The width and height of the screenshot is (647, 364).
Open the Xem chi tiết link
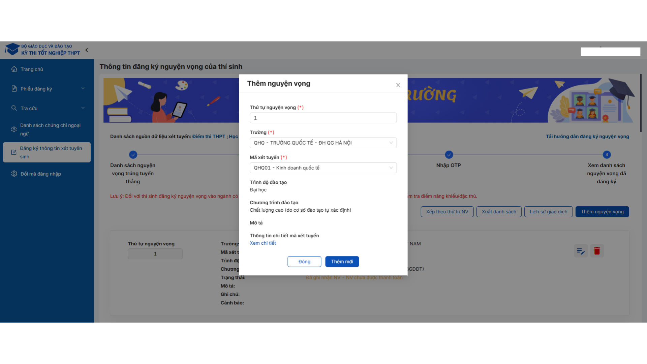coord(263,243)
